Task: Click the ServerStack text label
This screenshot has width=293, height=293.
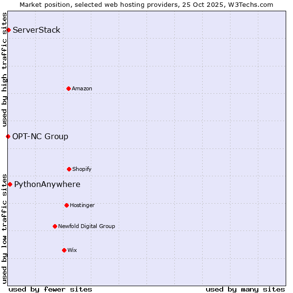Action: pos(37,30)
